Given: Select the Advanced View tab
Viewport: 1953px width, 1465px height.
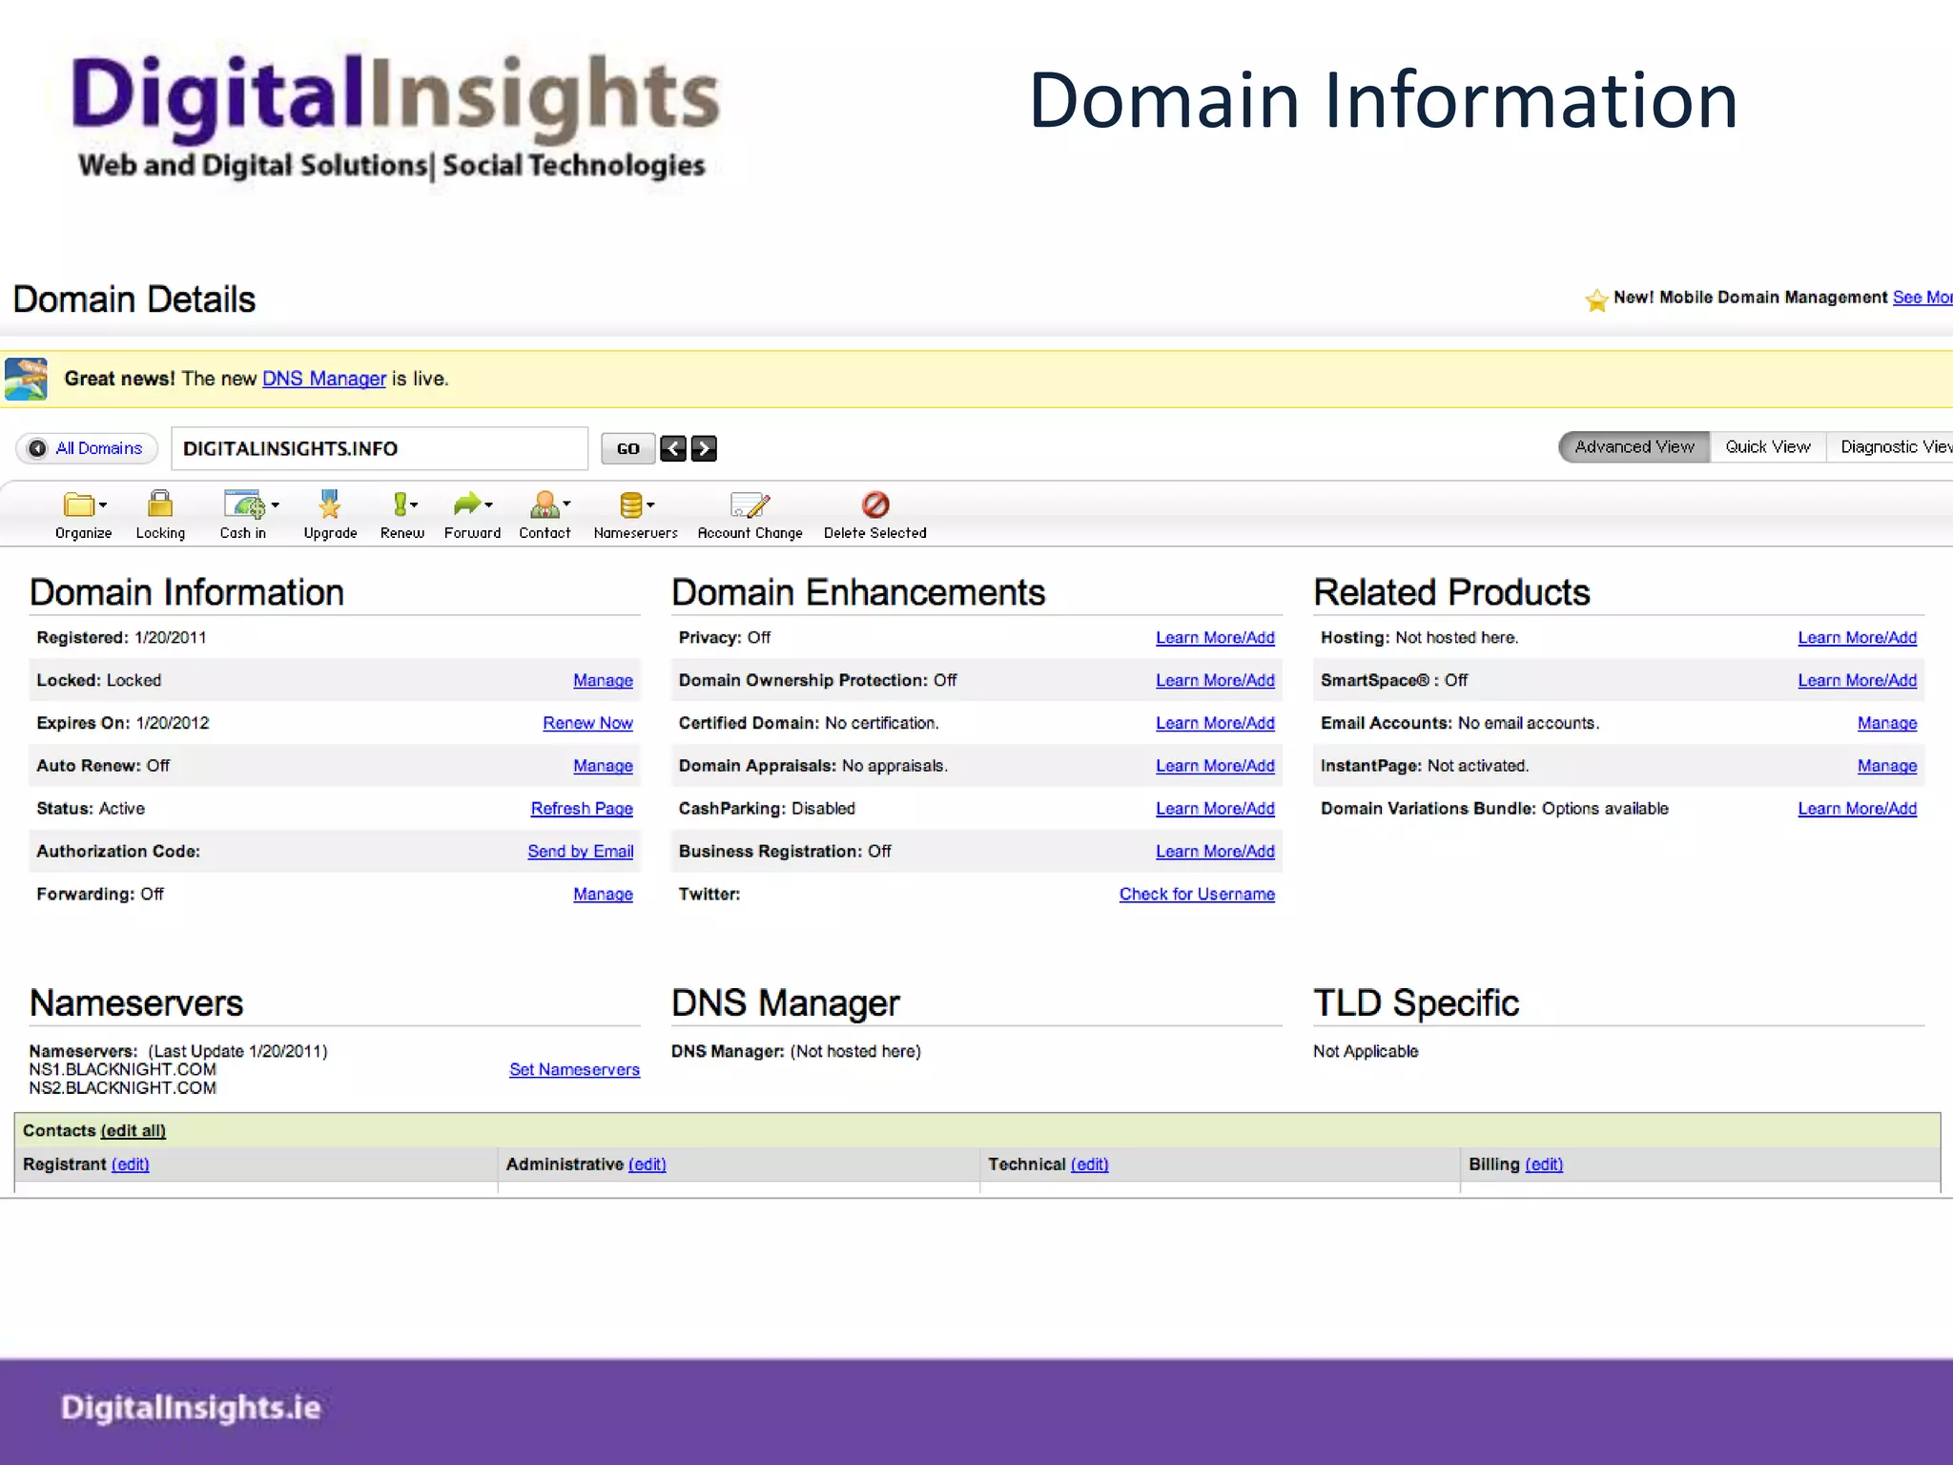Looking at the screenshot, I should tap(1634, 447).
